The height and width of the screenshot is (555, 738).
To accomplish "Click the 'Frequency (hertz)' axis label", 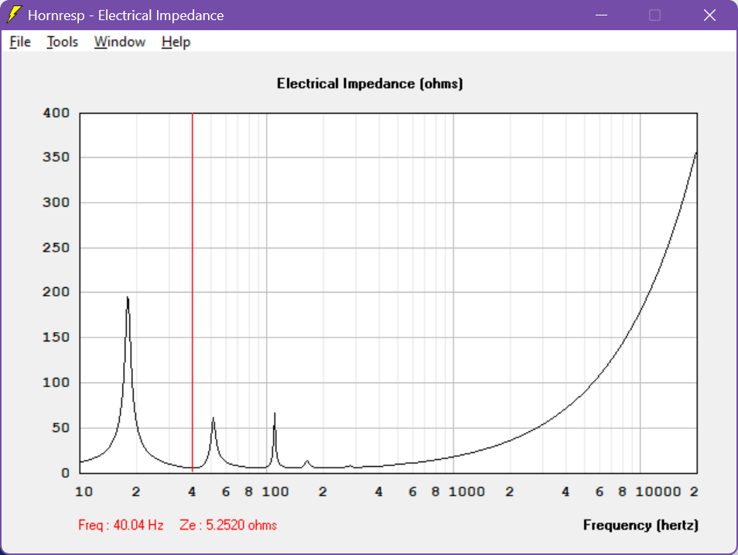I will [641, 525].
